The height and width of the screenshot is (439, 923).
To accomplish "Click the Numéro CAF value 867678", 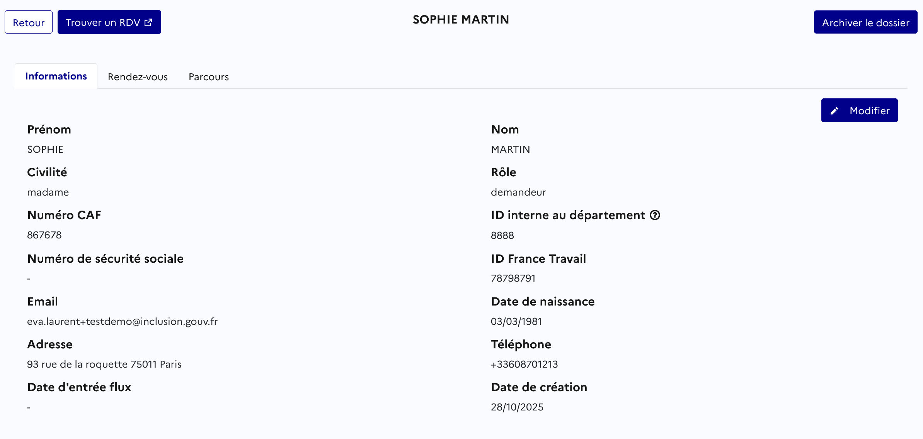I will pos(44,235).
